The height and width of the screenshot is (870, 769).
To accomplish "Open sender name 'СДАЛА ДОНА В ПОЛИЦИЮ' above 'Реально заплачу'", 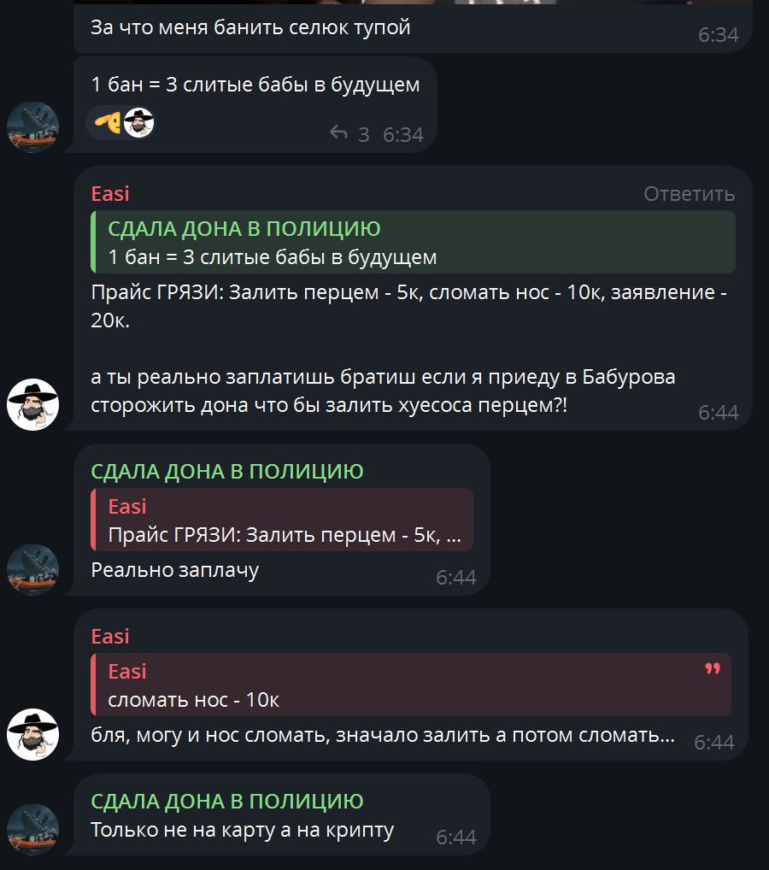I will pos(227,471).
